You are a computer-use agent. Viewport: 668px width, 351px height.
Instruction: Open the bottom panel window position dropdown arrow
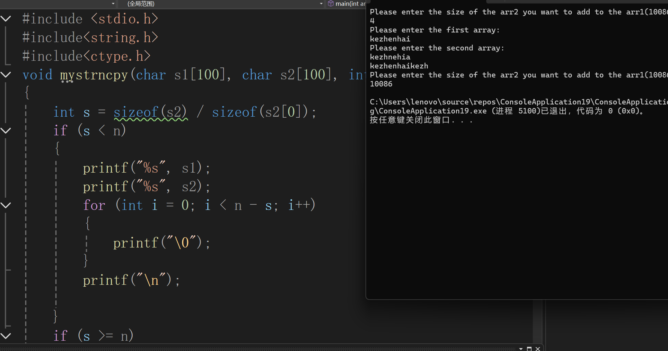(521, 349)
